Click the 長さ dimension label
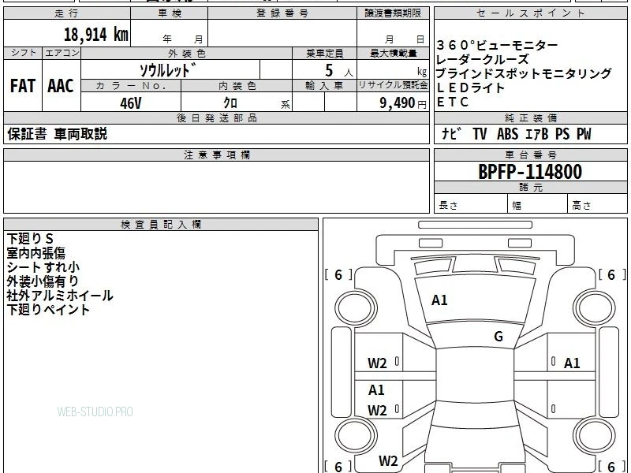The height and width of the screenshot is (473, 631). (448, 205)
